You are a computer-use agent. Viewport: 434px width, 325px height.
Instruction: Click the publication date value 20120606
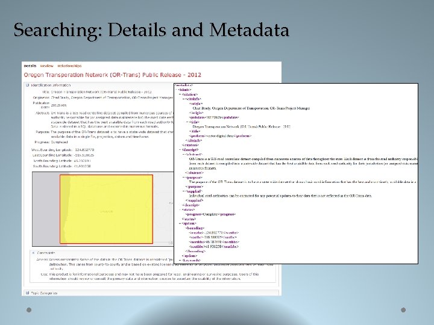click(x=58, y=105)
